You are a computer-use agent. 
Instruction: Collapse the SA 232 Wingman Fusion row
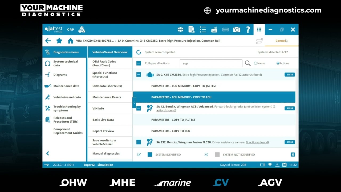(139, 142)
